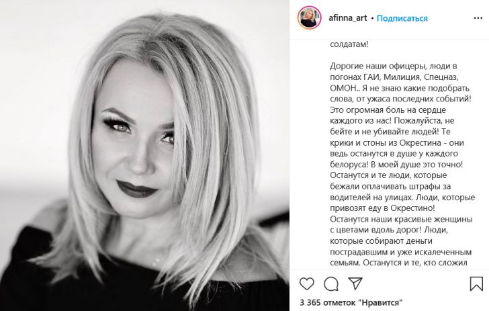Open comments via the speech bubble icon
Screen dimensions: 489x311
(331, 283)
